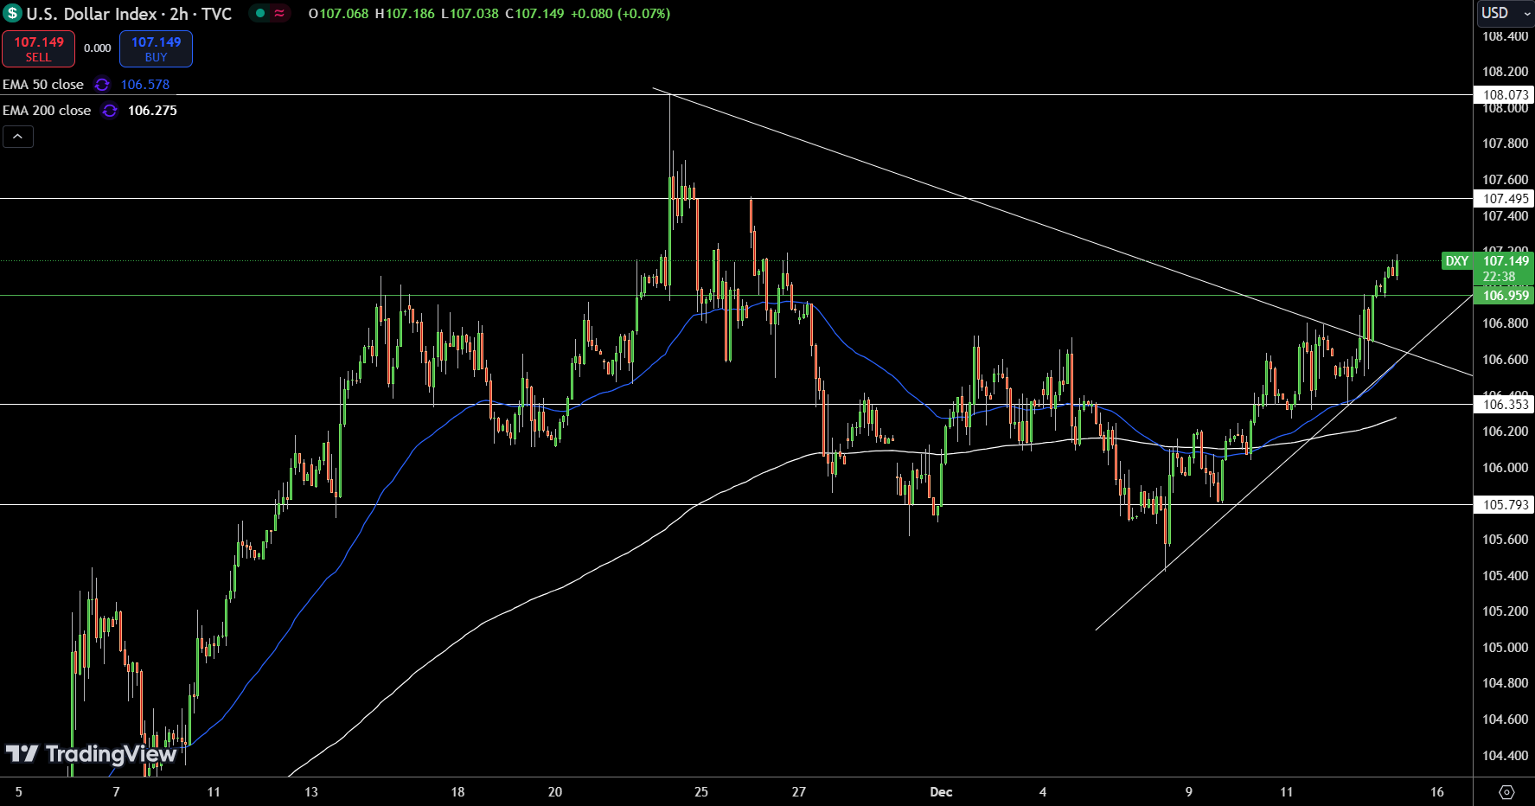Click the high price H107.186 value
The width and height of the screenshot is (1535, 806).
[x=405, y=14]
